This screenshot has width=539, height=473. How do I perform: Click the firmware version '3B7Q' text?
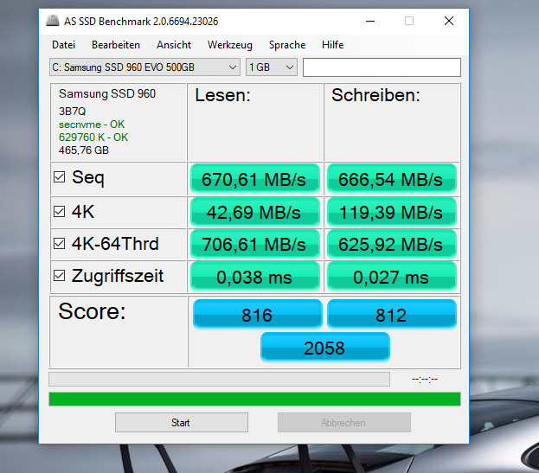(72, 112)
